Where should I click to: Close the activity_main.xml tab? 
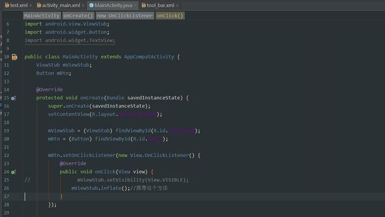click(83, 5)
